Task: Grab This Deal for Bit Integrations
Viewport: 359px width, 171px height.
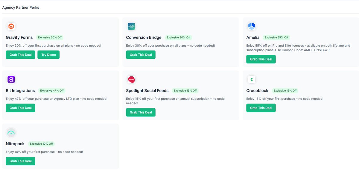Action: point(21,108)
